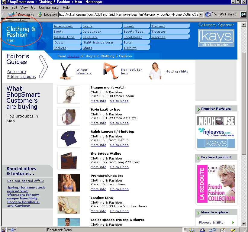This screenshot has height=232, width=248.
Task: Open Newsgroups from the component bar
Action: pyautogui.click(x=212, y=230)
